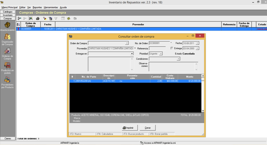The width and height of the screenshot is (267, 145).
Task: Open Abastecimiento in the sidebar
Action: tap(7, 26)
